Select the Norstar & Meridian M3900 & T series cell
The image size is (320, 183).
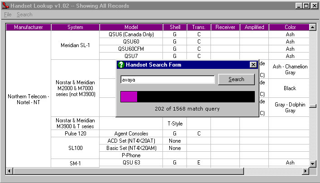tap(75, 123)
